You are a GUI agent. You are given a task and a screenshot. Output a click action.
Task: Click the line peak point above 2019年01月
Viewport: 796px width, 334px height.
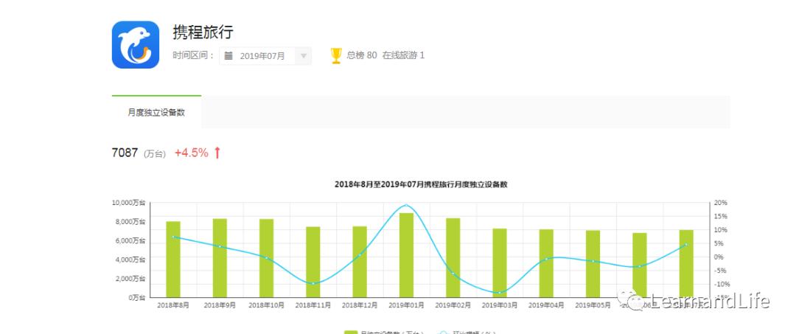coord(406,206)
